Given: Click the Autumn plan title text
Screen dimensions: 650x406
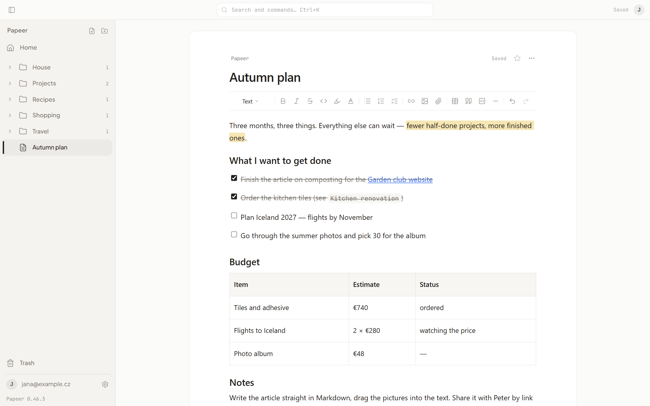Looking at the screenshot, I should pos(265,77).
